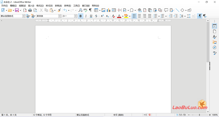This screenshot has width=219, height=117.
Task: Click the Cut scissors icon
Action: pyautogui.click(x=41, y=10)
